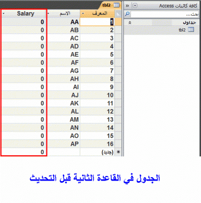Click the (جديد) new record cell
The image size is (201, 203).
97,152
